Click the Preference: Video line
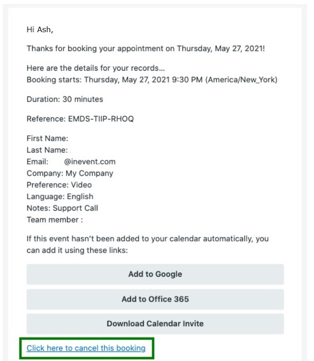The width and height of the screenshot is (314, 361). pos(59,185)
